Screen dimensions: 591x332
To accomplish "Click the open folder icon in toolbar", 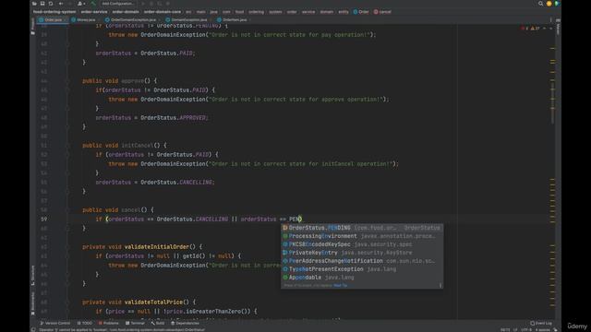I will (34, 4).
